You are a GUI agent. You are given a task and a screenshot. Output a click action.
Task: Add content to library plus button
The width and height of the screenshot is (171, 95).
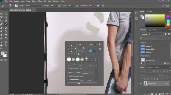coord(141,63)
